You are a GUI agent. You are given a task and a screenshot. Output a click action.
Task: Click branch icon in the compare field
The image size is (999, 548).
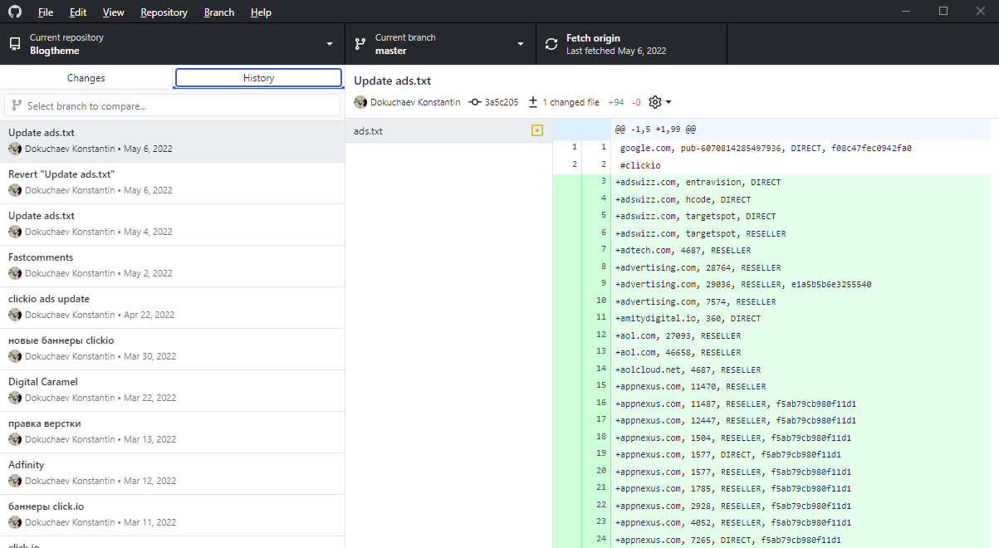tap(17, 105)
